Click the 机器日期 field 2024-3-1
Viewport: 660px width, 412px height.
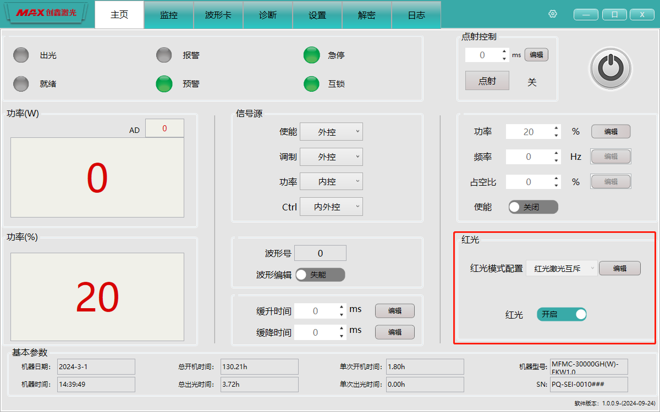point(96,366)
